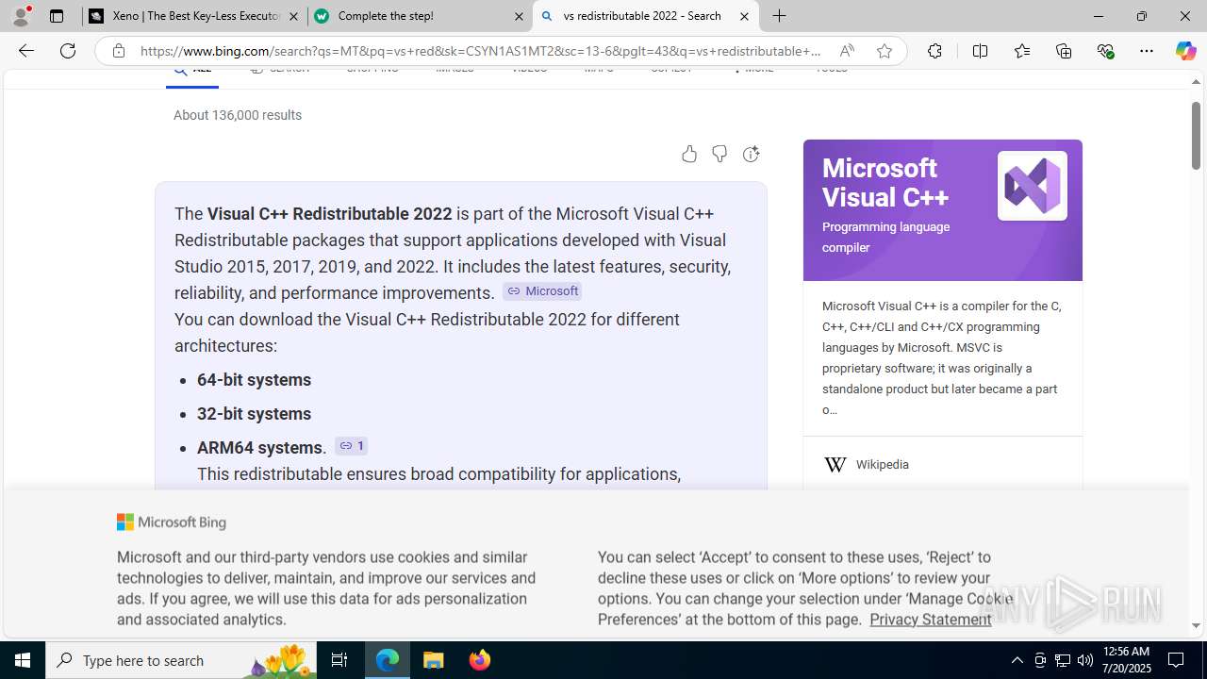1207x679 pixels.
Task: Click "About 136,000 results" text
Action: point(238,115)
